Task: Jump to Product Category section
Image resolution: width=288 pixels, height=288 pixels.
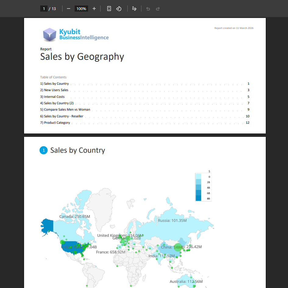Action: [x=57, y=123]
